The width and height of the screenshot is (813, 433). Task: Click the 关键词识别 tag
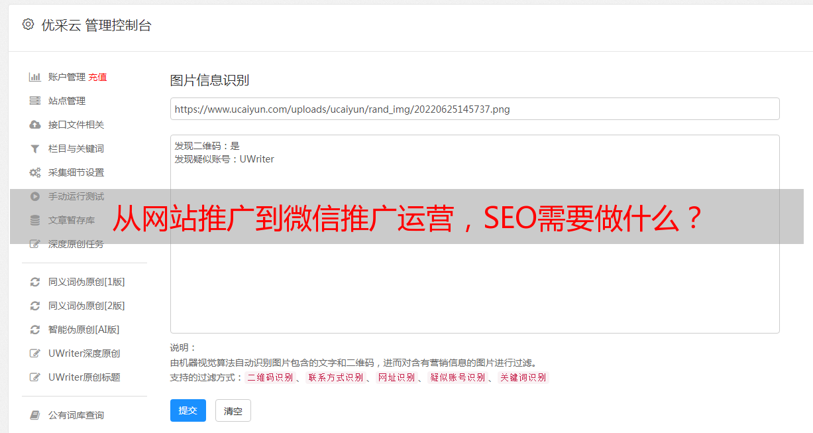tap(523, 377)
